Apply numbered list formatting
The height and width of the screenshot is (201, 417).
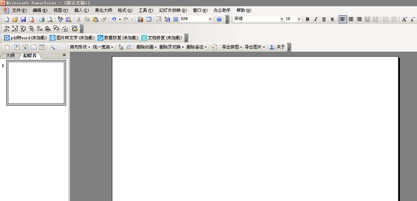coord(386,19)
